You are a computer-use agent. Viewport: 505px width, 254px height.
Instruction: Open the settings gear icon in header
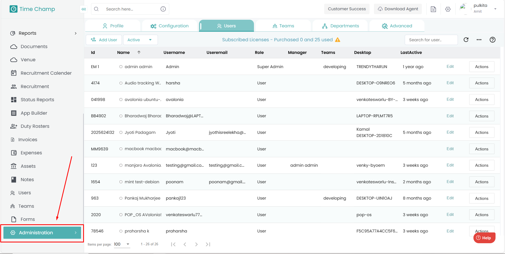click(448, 9)
